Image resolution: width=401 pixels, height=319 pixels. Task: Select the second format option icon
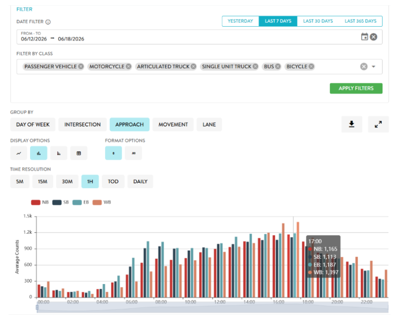[133, 153]
